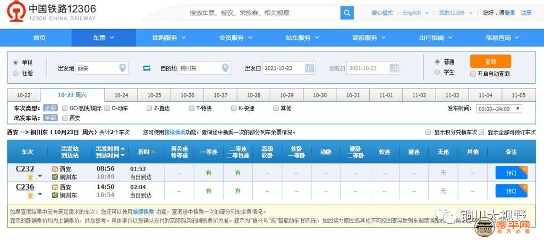Check D-动车 train type filter
This screenshot has height=240, width=544.
click(107, 108)
